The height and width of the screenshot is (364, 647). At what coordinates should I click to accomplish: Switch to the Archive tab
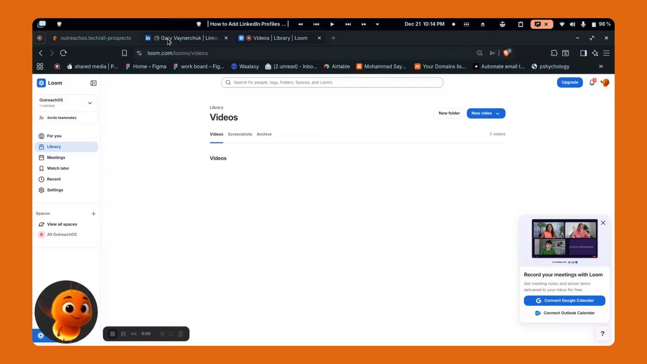[264, 134]
